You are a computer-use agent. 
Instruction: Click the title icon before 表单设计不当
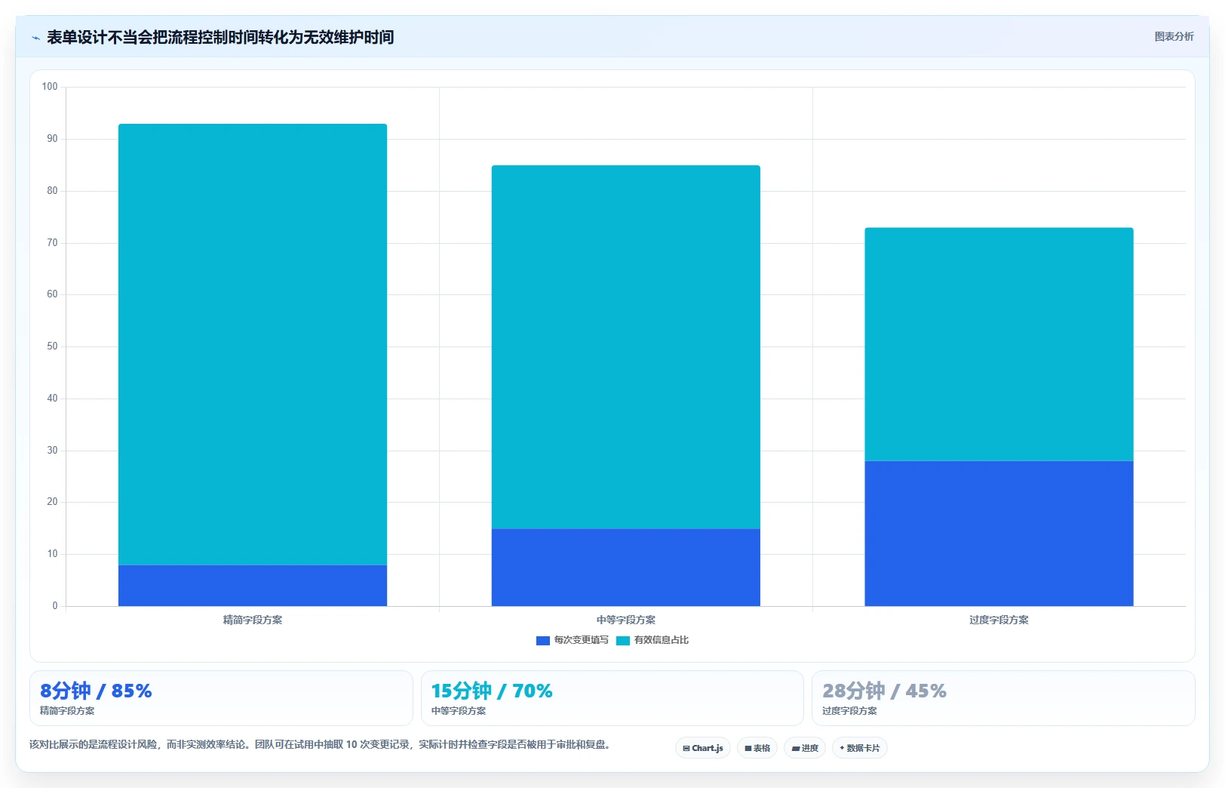tap(35, 38)
